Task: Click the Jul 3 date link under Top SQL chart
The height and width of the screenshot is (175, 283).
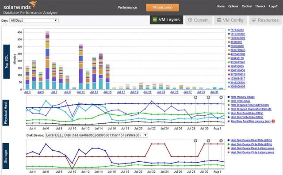Action: [27, 92]
